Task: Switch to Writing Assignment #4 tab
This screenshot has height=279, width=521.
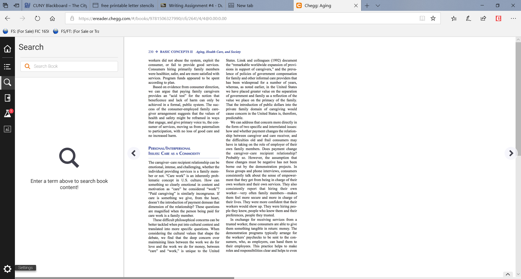Action: pos(192,5)
